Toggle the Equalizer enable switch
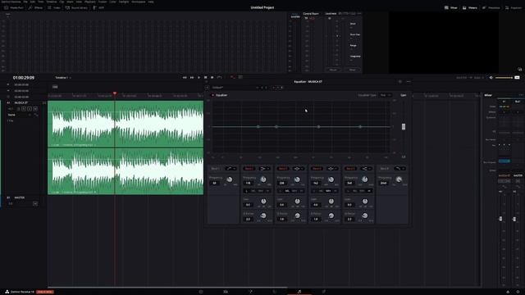This screenshot has height=295, width=525. [x=212, y=95]
